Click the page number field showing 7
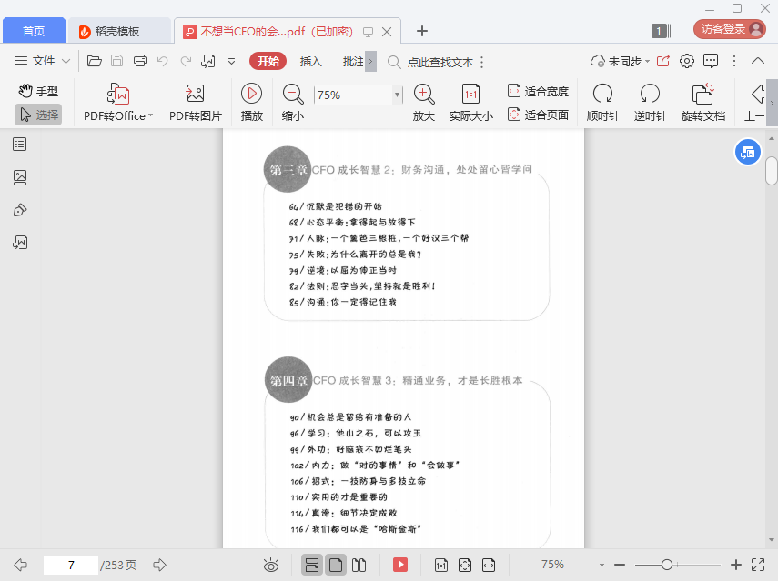The width and height of the screenshot is (778, 581). [71, 565]
